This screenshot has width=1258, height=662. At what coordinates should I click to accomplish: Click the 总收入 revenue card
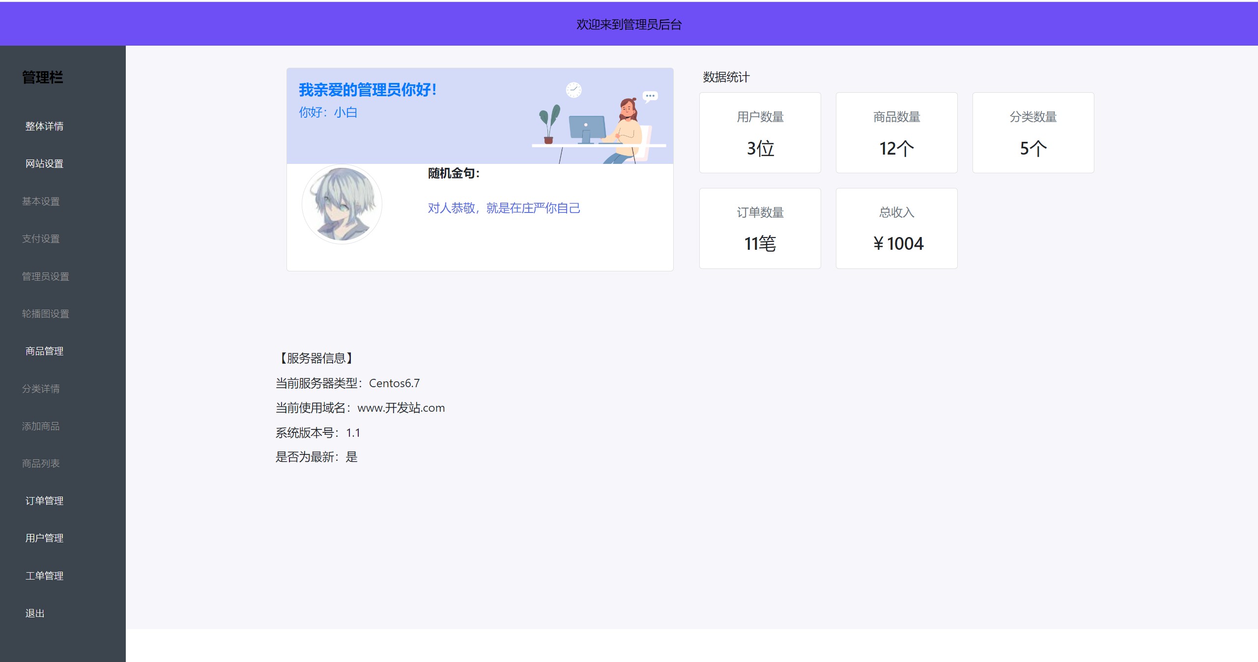pos(896,228)
